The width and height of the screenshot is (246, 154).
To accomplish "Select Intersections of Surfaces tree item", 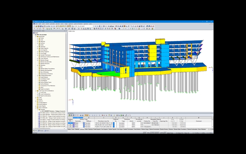I will point(46,74).
